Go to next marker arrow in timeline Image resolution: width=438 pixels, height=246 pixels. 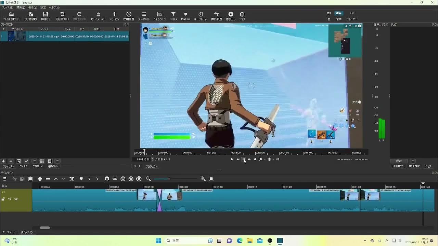97,179
